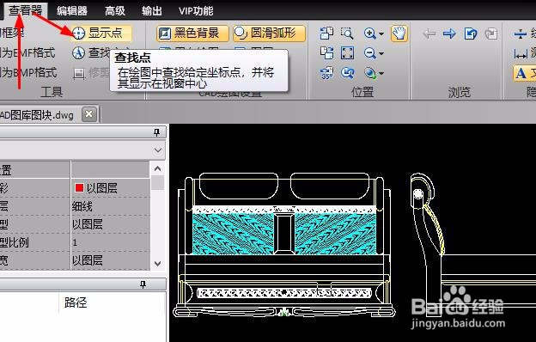The height and width of the screenshot is (342, 536).
Task: Click the blue page-return browse icon
Action: click(x=471, y=34)
